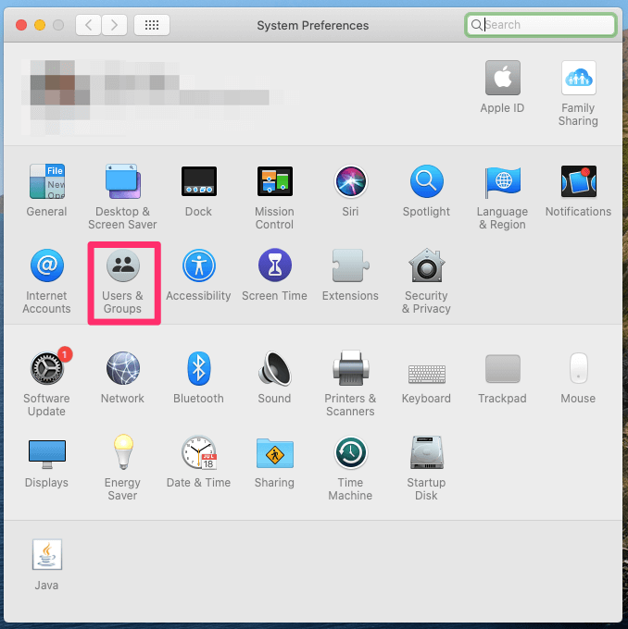Open Users & Groups pane
Screen dimensions: 628x629
123,265
